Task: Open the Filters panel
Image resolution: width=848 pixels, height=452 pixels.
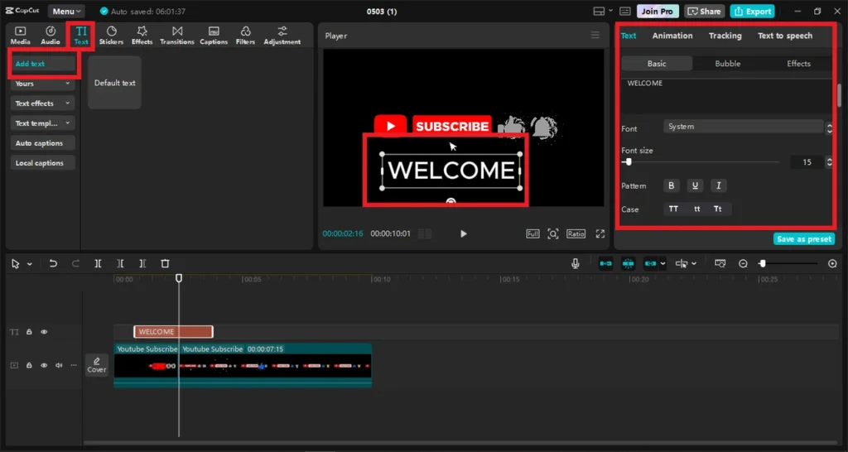Action: click(245, 35)
